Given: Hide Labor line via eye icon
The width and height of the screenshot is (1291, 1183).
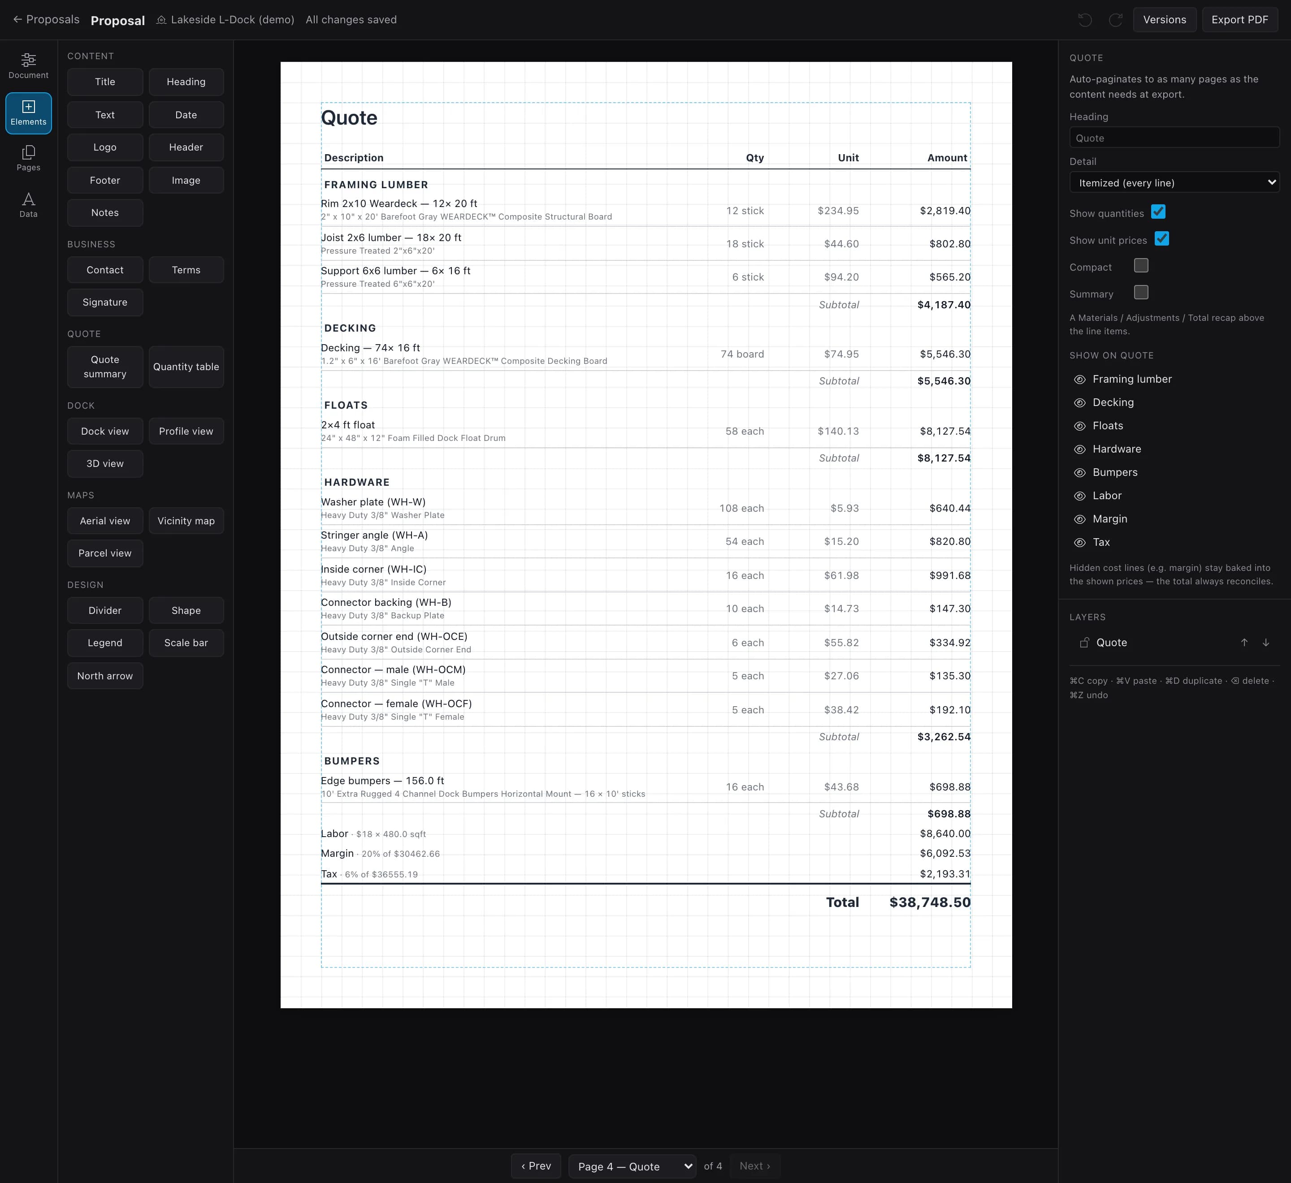Looking at the screenshot, I should pyautogui.click(x=1080, y=496).
